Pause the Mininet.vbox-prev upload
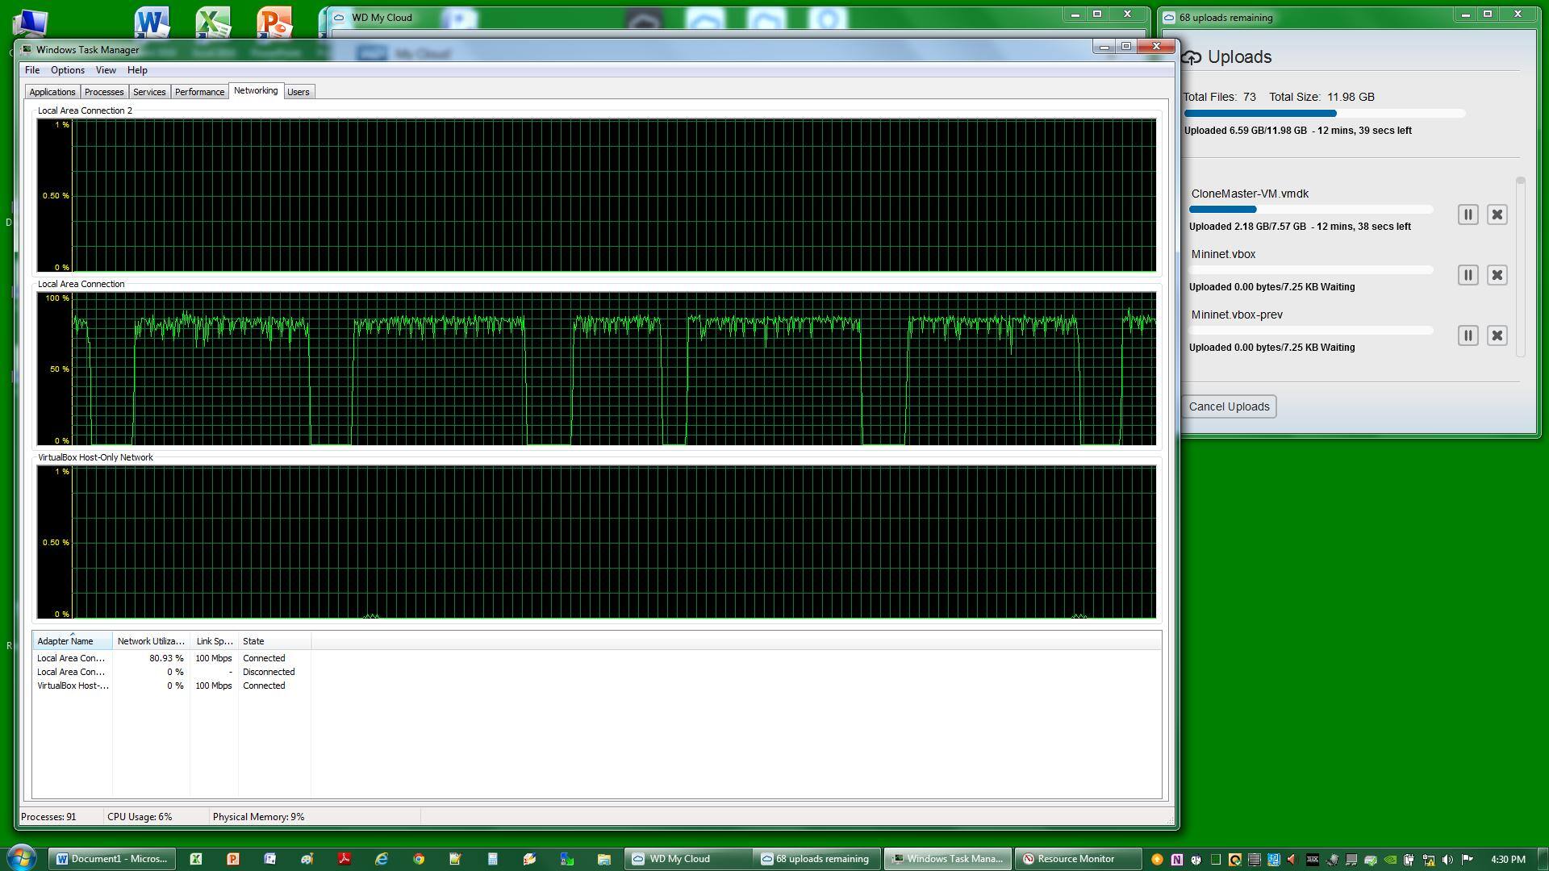Screen dimensions: 1549x871 pyautogui.click(x=1468, y=335)
